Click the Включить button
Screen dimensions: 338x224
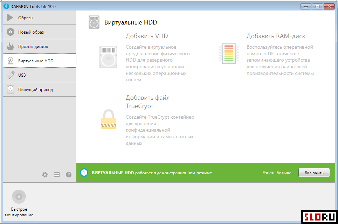click(314, 173)
